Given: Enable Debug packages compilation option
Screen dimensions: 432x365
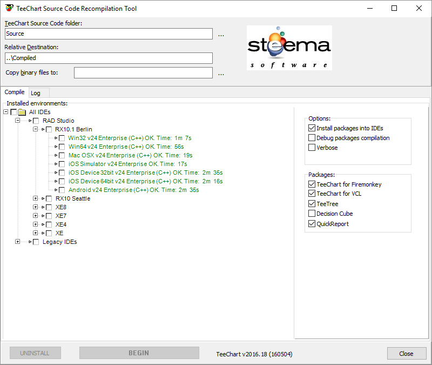Looking at the screenshot, I should pos(312,138).
